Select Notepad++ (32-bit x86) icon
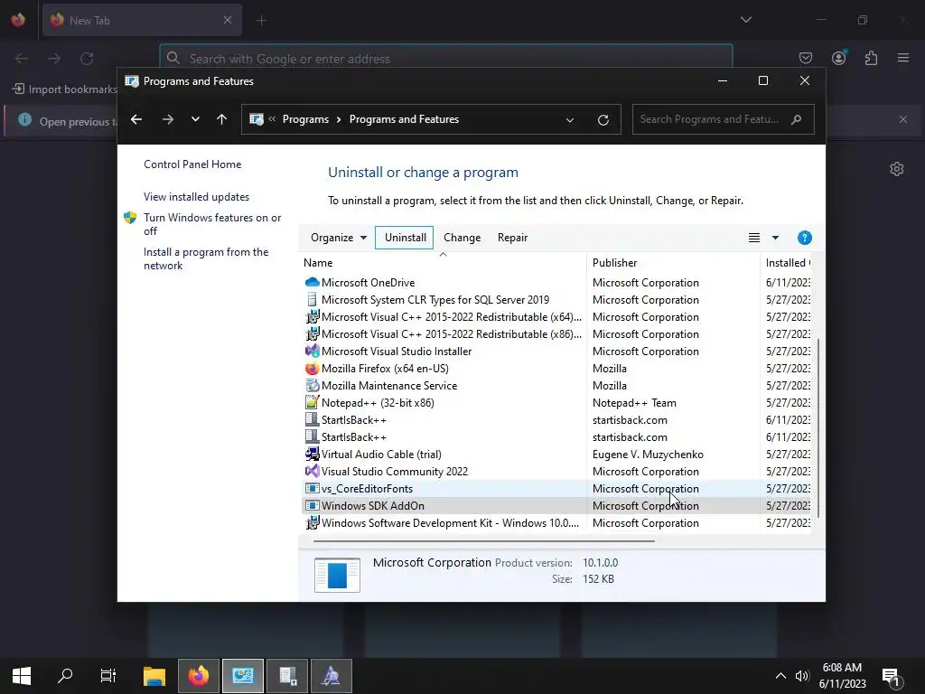 pos(312,402)
